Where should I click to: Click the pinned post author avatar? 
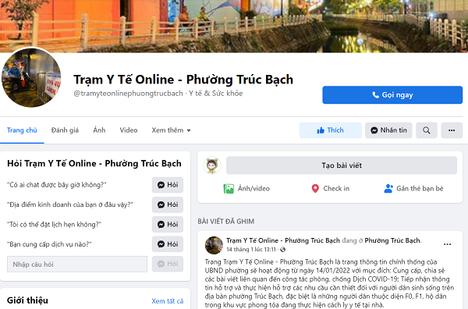[214, 245]
